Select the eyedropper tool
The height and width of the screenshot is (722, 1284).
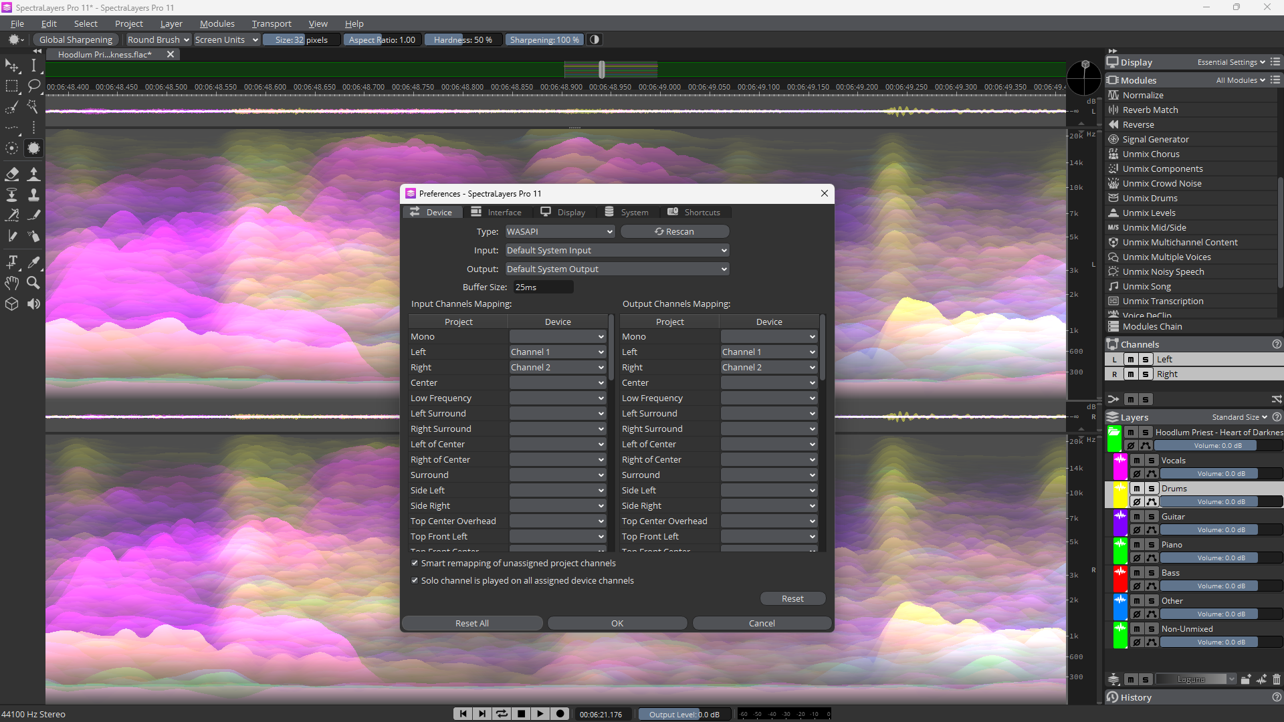click(33, 261)
